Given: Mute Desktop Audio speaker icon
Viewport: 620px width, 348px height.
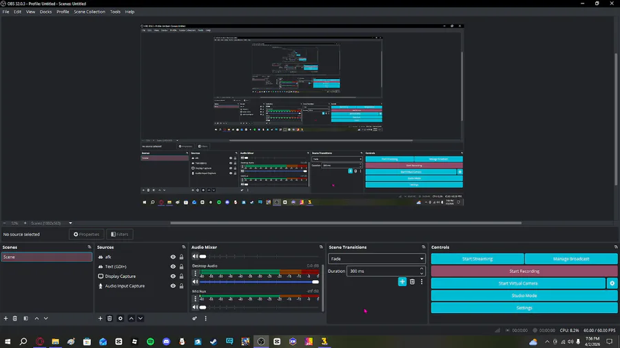Looking at the screenshot, I should [195, 282].
